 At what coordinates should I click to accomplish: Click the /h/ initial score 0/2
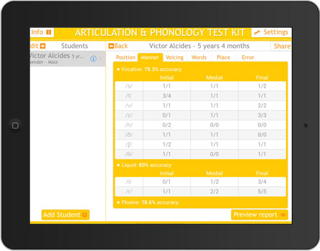click(167, 125)
